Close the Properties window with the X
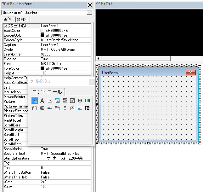Screen dimensions: 203x192 click(90, 5)
